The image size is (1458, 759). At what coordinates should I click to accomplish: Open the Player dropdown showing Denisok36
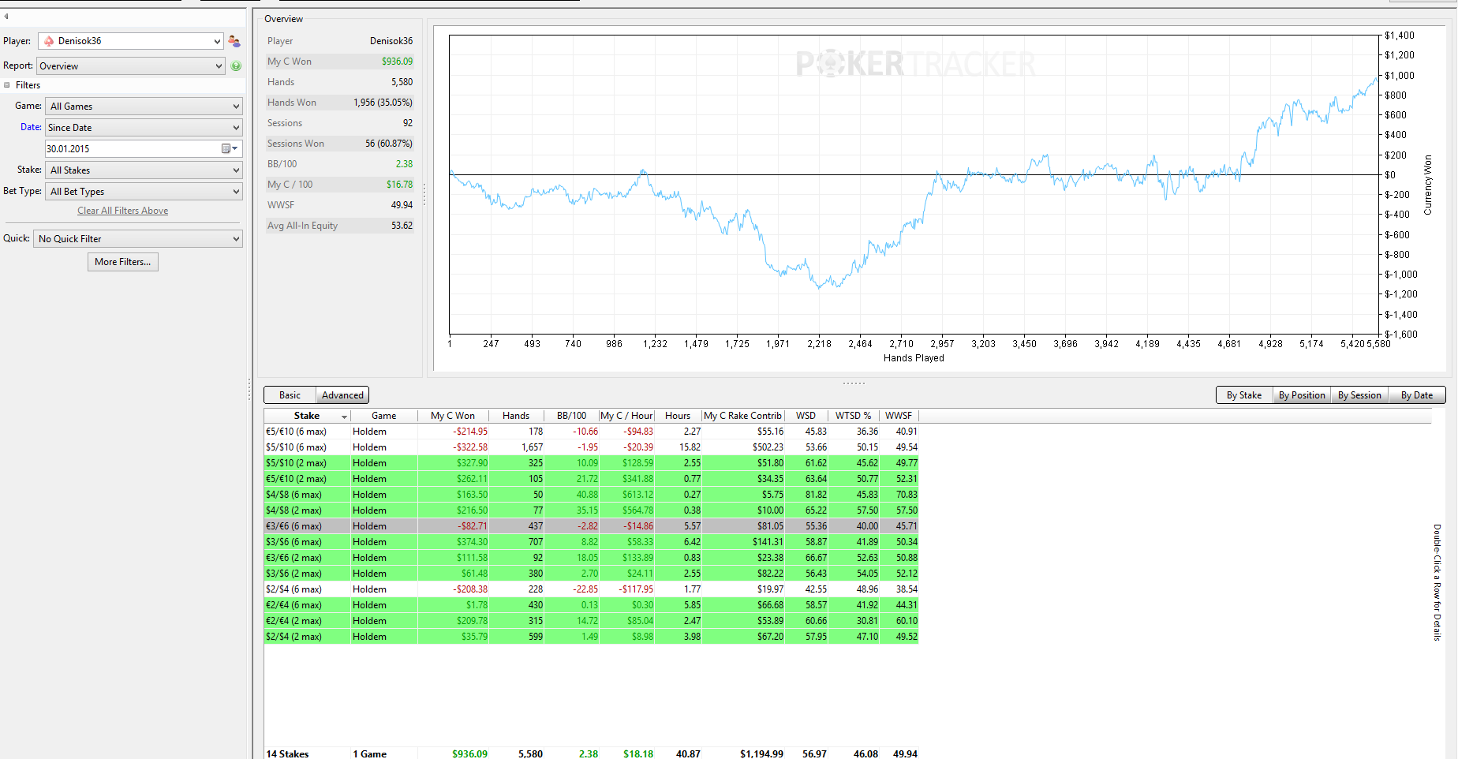point(131,41)
